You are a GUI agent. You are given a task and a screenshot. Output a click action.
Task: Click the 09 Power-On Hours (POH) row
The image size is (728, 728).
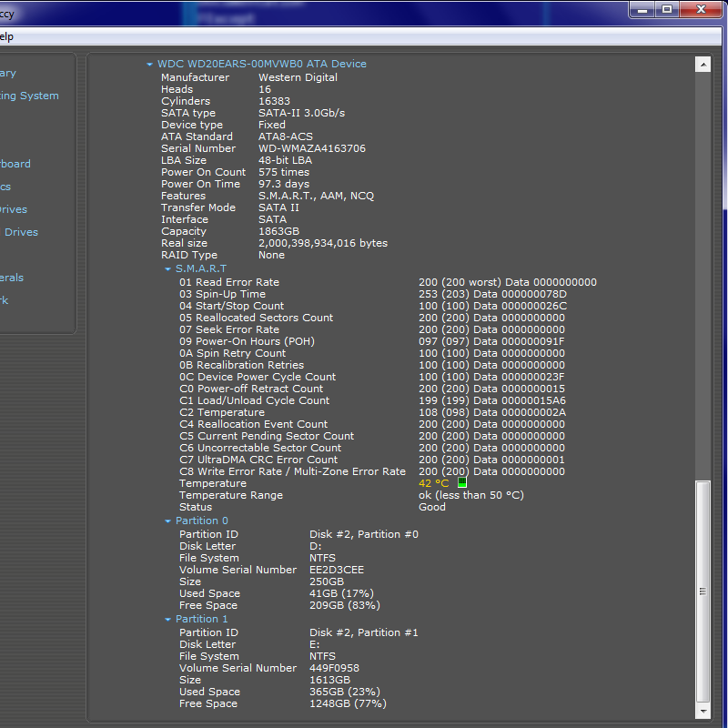point(372,342)
